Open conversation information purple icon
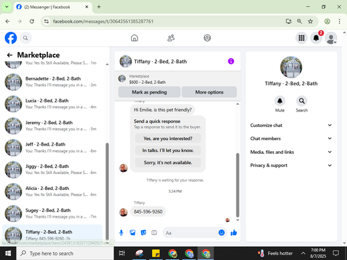The width and height of the screenshot is (347, 260). click(231, 61)
